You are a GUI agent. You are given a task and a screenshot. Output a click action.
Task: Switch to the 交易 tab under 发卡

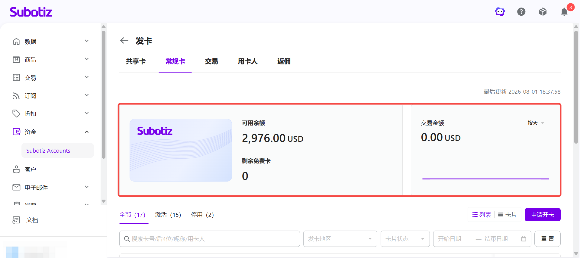[x=211, y=61]
